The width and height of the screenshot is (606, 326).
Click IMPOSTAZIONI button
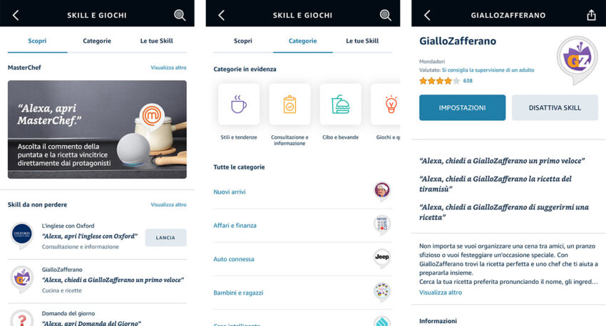(x=462, y=107)
